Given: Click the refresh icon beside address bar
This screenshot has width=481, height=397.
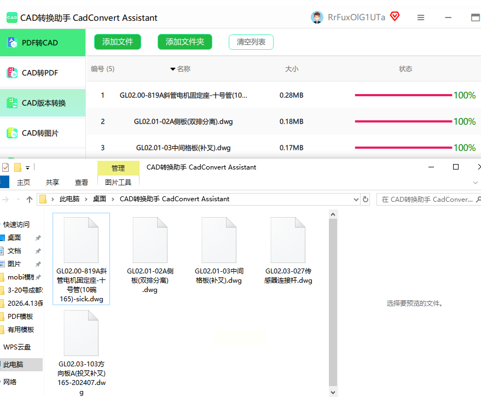Looking at the screenshot, I should 366,199.
